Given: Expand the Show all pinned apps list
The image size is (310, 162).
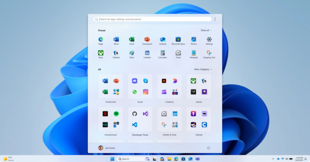Looking at the screenshot, I should click(x=206, y=30).
